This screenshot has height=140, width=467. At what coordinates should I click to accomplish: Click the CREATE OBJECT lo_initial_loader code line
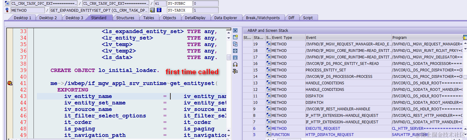point(105,70)
